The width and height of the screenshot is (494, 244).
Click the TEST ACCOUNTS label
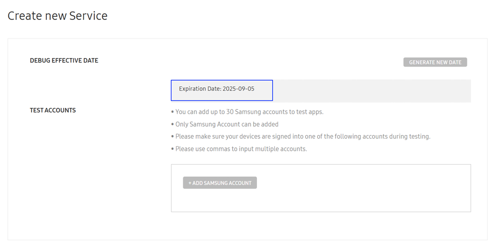(x=53, y=110)
